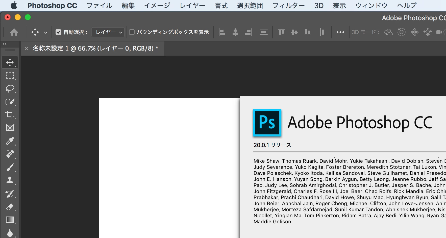Click the green zoom window button
The image size is (446, 238).
28,17
